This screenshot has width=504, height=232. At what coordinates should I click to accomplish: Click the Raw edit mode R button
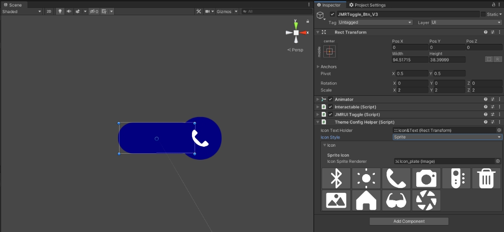point(497,59)
